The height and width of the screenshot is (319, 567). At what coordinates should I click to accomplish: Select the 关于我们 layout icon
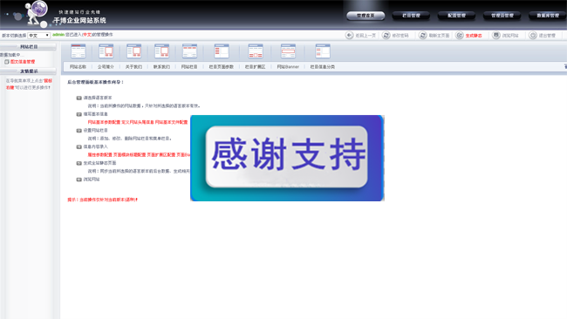(133, 51)
